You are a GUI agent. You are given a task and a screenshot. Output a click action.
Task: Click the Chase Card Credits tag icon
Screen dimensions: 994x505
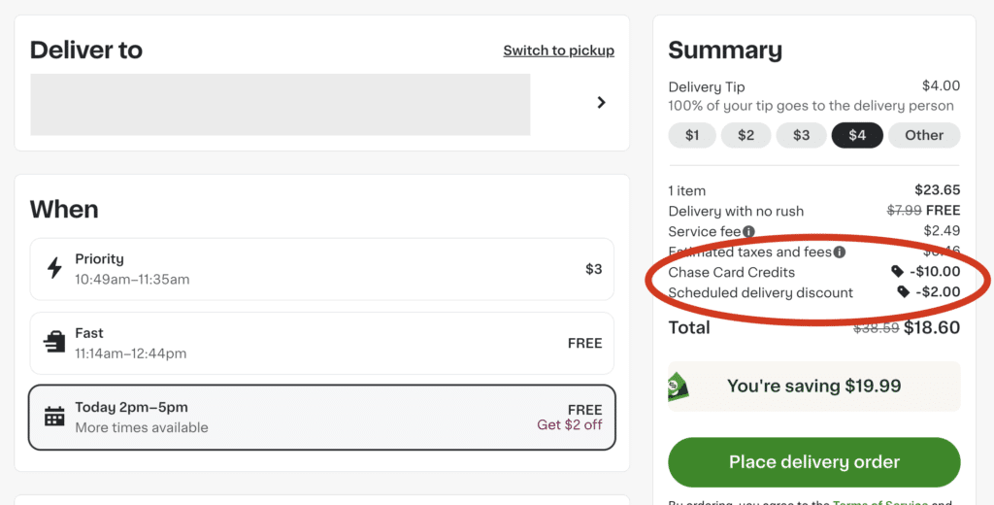897,272
